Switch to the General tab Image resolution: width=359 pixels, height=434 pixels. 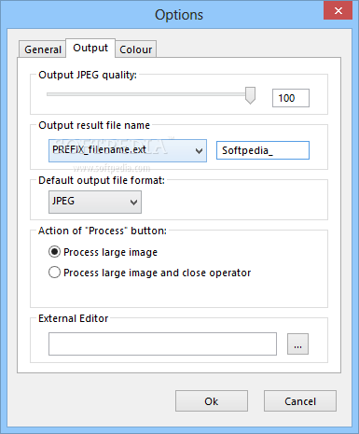43,49
